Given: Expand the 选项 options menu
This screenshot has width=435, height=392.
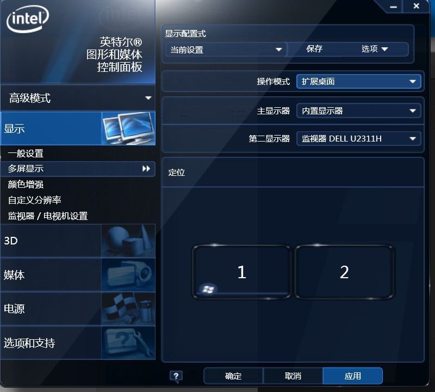Looking at the screenshot, I should (375, 49).
